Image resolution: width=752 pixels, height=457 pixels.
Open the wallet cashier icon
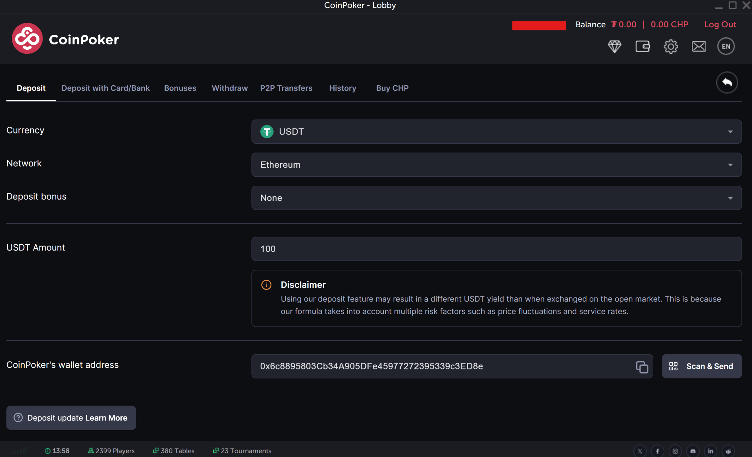pos(642,46)
